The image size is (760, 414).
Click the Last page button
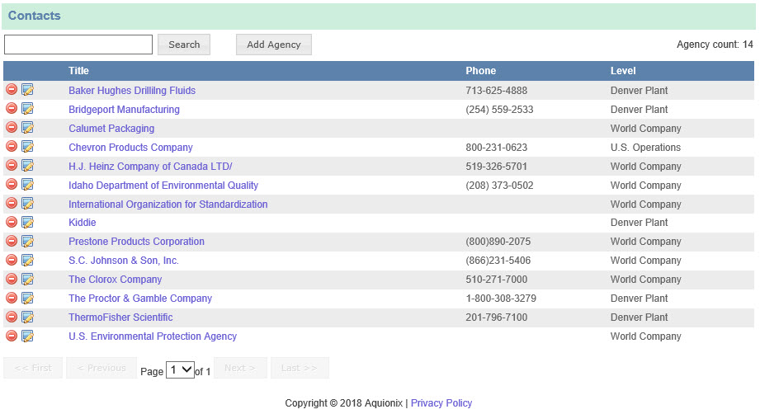300,368
